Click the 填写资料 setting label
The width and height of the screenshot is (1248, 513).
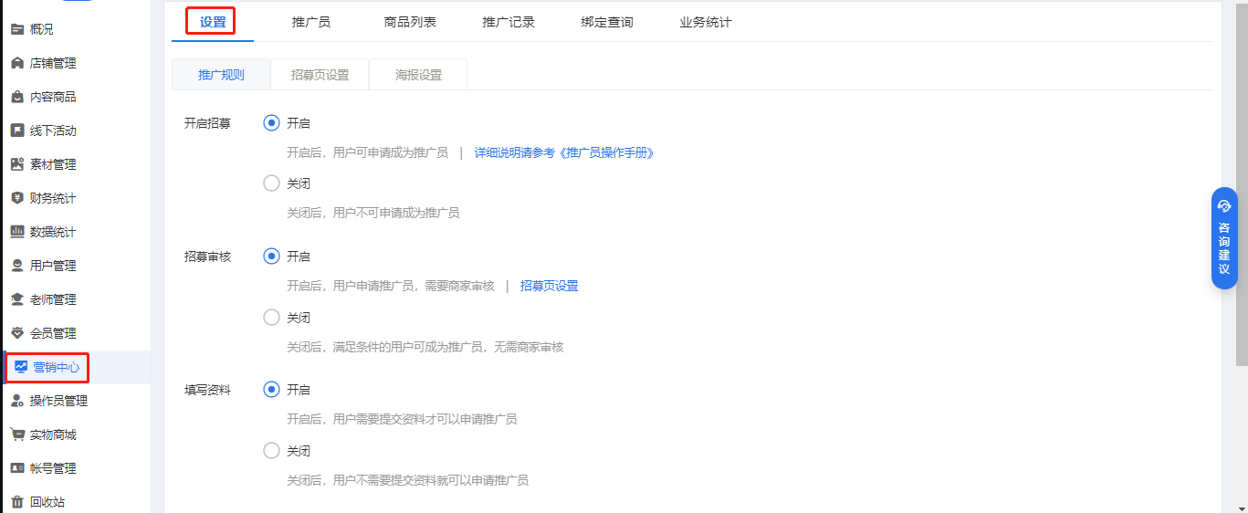(207, 390)
